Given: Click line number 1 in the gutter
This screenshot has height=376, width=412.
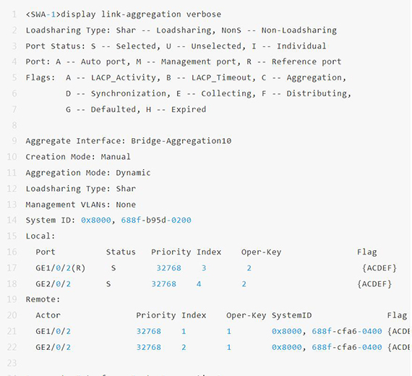Looking at the screenshot, I should click(14, 14).
